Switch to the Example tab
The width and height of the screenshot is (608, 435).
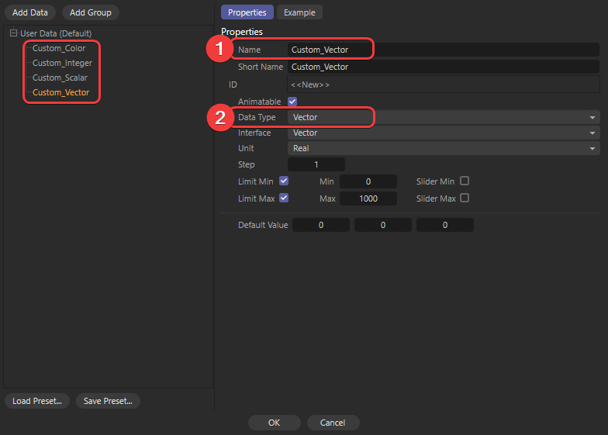point(299,12)
